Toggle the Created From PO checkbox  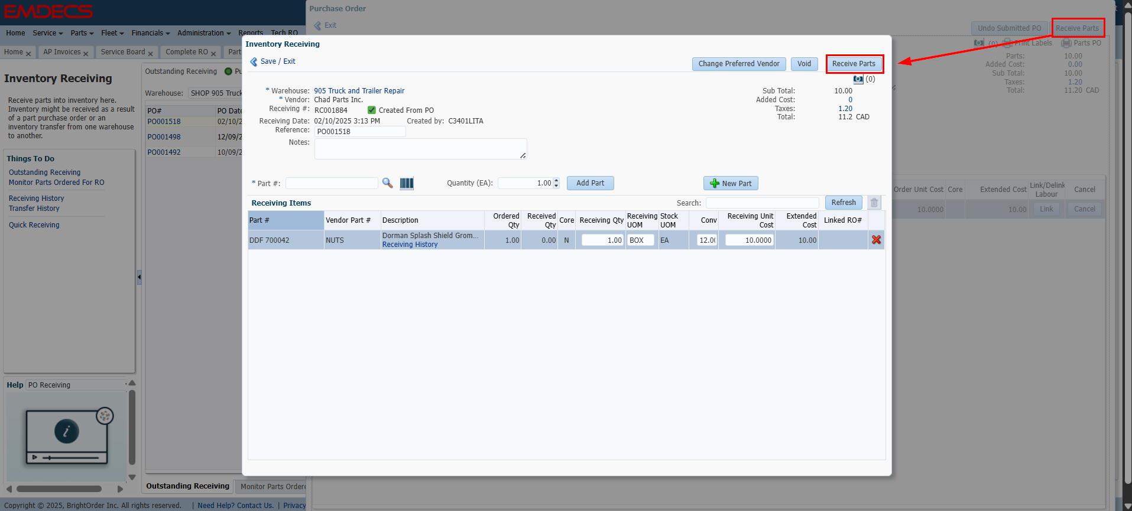pyautogui.click(x=372, y=110)
